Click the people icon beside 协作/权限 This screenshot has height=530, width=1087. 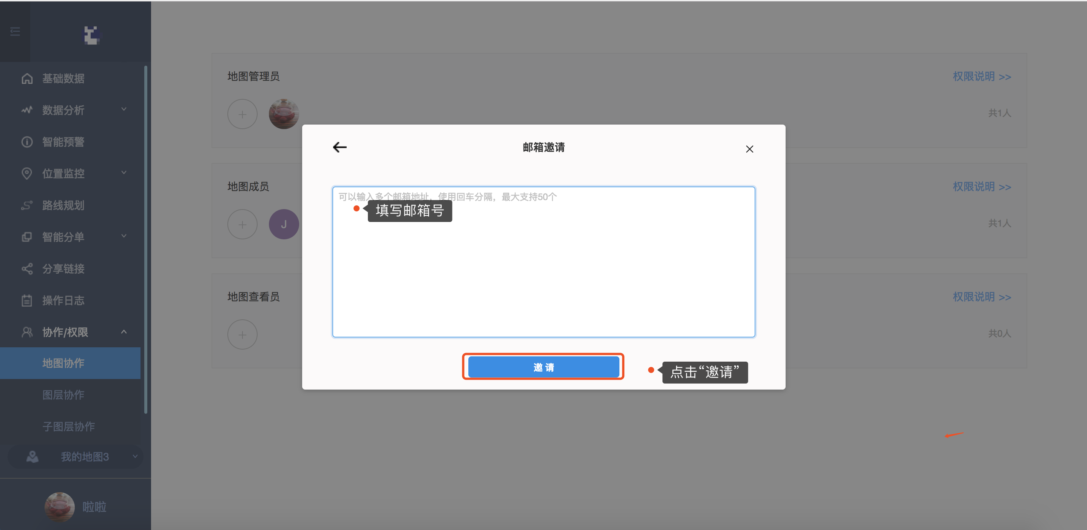pos(27,332)
